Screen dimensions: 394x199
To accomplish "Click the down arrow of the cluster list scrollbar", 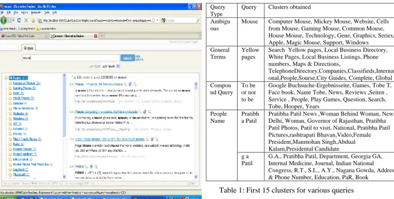I will [x=64, y=177].
